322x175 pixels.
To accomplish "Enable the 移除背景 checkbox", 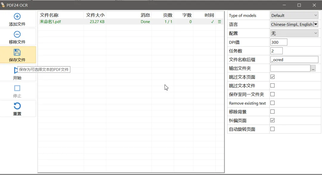I will click(273, 111).
